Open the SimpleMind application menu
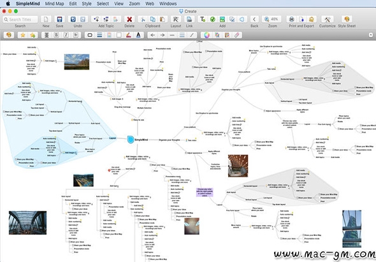The height and width of the screenshot is (262, 376). [28, 4]
